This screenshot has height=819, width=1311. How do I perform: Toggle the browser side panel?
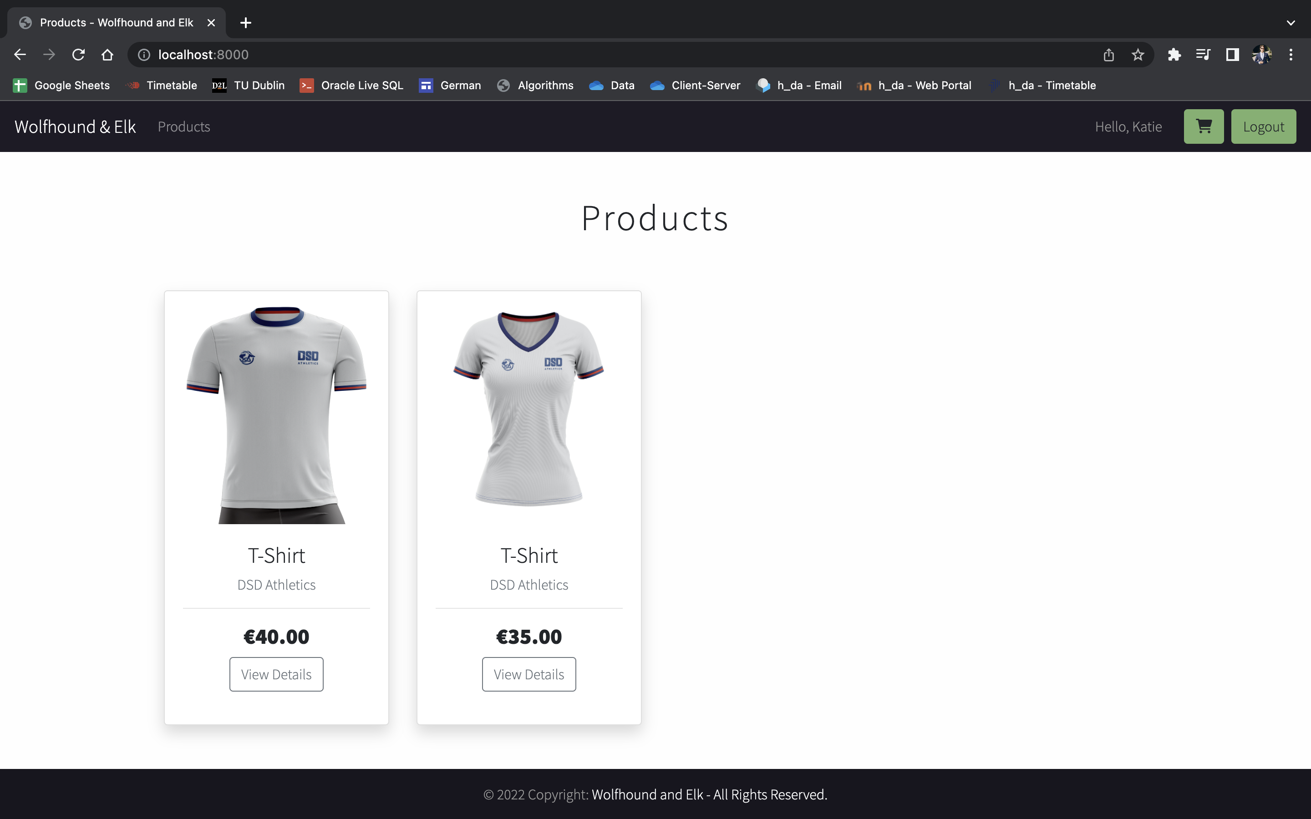(1232, 55)
